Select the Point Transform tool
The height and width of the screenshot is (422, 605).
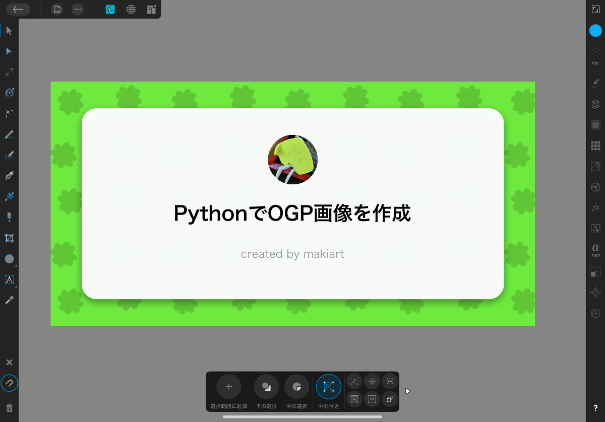coord(9,72)
